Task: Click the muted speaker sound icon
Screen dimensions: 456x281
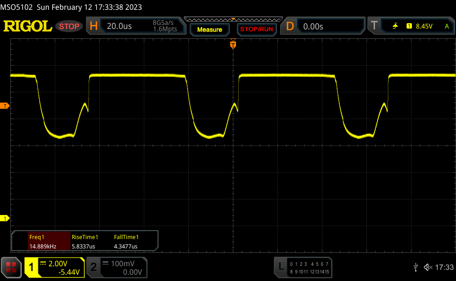Action: coord(427,267)
